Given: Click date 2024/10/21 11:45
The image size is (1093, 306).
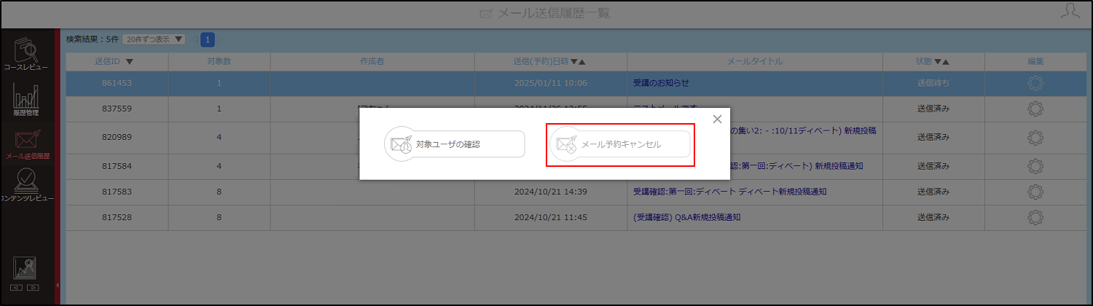Looking at the screenshot, I should 551,217.
